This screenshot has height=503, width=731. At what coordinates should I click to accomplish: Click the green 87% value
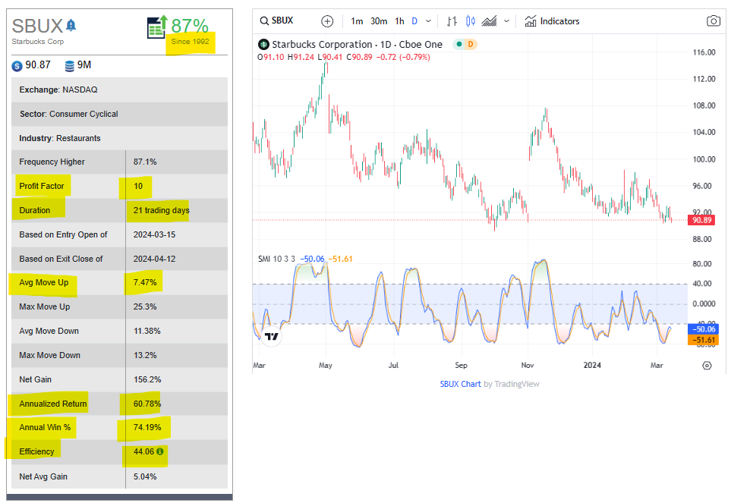click(189, 26)
